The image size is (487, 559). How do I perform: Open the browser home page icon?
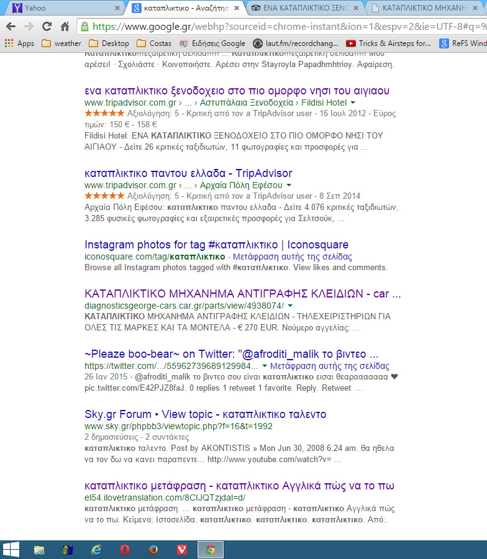click(65, 26)
